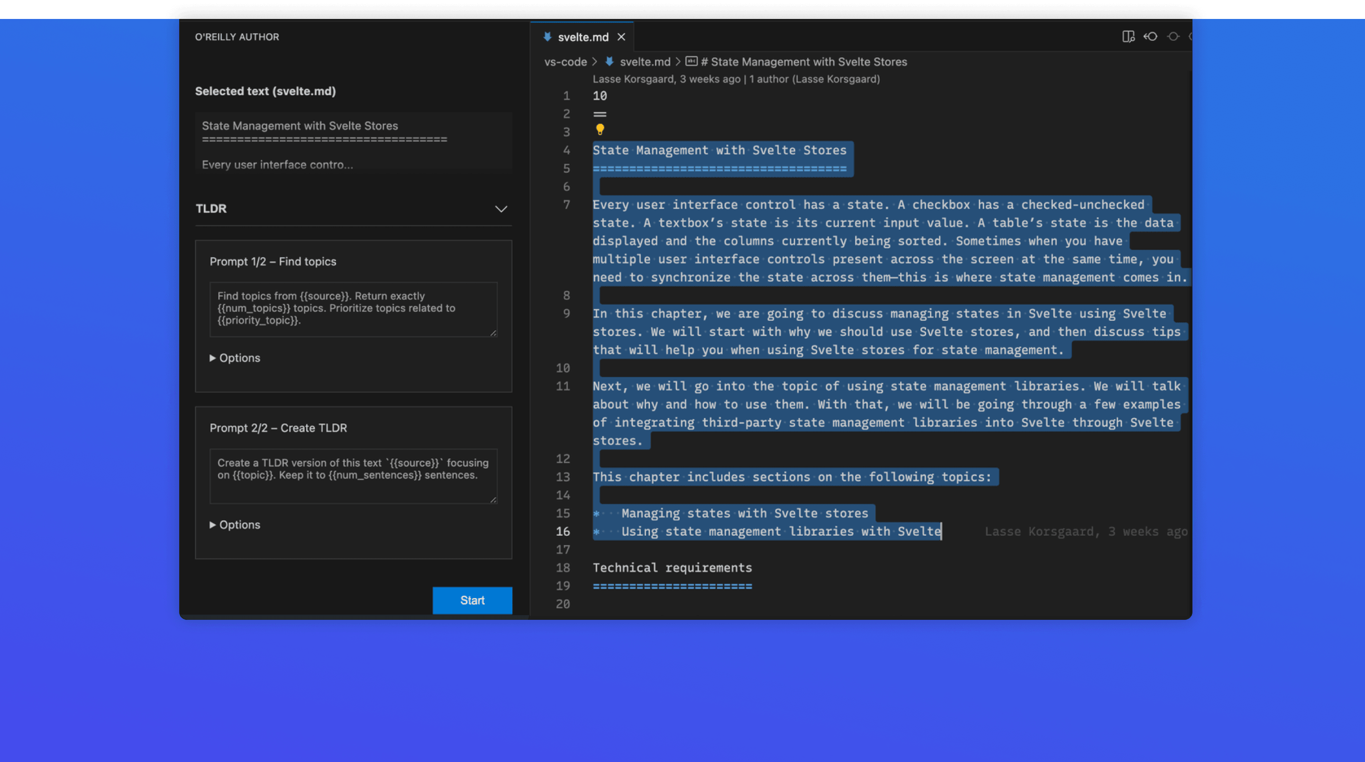This screenshot has width=1365, height=762.
Task: Click the Create TLDR prompt text area
Action: (354, 476)
